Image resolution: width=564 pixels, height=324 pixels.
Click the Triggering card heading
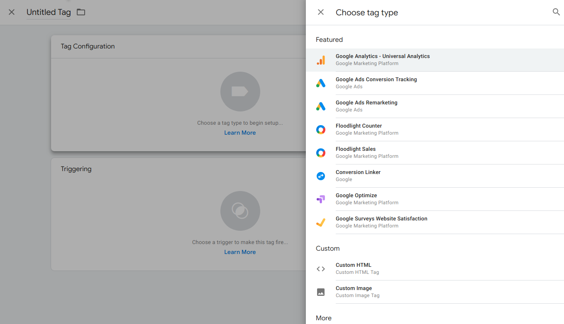[76, 169]
